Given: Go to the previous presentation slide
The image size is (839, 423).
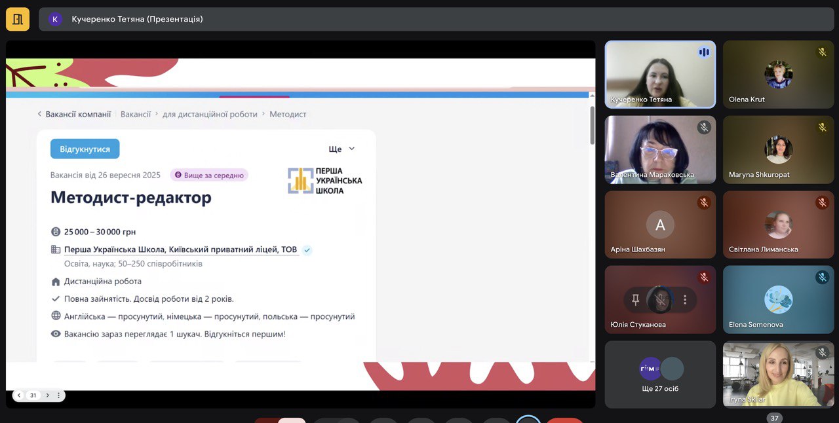Looking at the screenshot, I should (x=19, y=395).
